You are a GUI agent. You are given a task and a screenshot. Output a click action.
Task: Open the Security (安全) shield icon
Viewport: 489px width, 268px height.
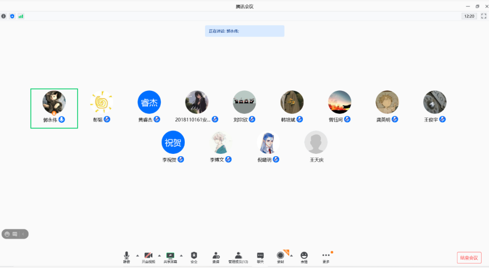(194, 256)
